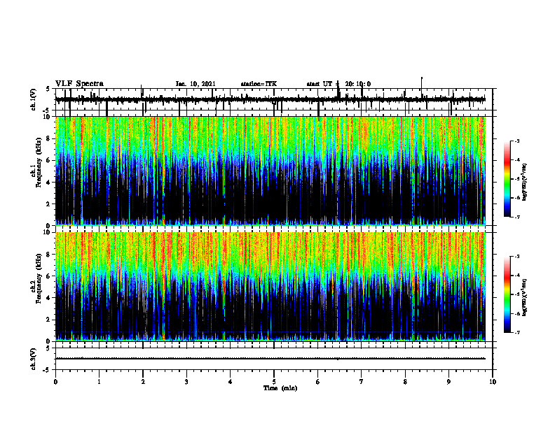
Task: Click the "-4" tick on ch.1 colorbar
Action: click(517, 160)
